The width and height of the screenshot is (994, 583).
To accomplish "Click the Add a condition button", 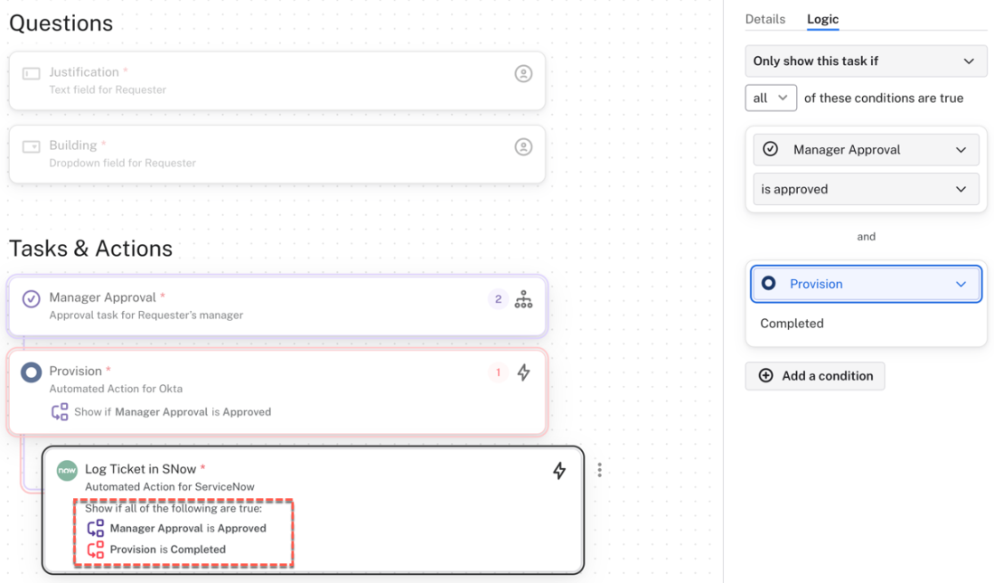I will point(815,376).
